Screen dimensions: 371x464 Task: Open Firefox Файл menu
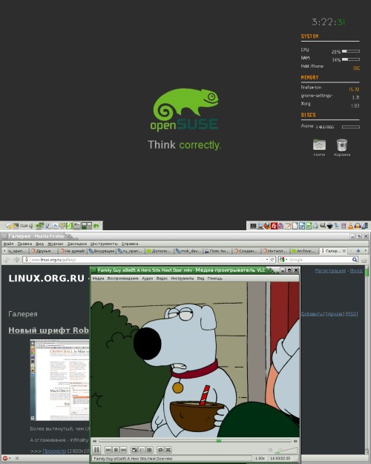click(x=9, y=244)
